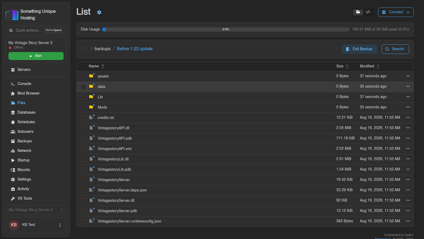
Task: Start the server with green Start button
Action: coord(36,56)
